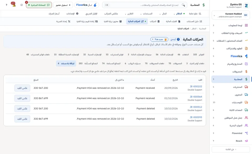Filter by الدفعات 46
Viewport: 252px width, 154px height.
[x=183, y=54]
